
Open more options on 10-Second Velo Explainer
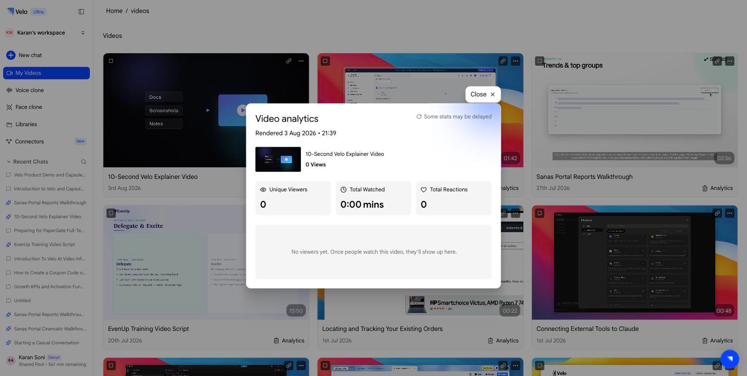(x=301, y=61)
